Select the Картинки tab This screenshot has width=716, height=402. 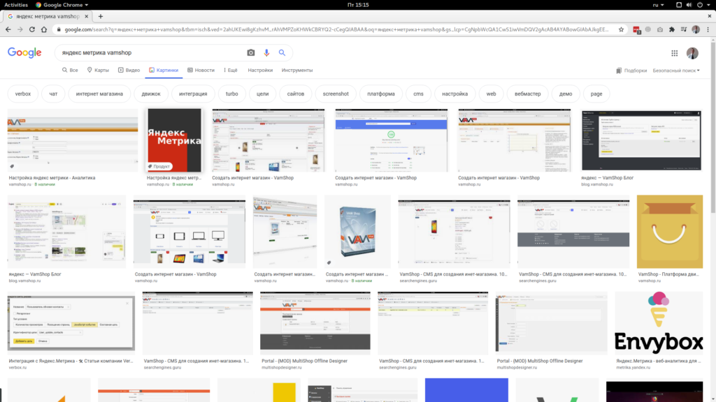[x=164, y=70]
